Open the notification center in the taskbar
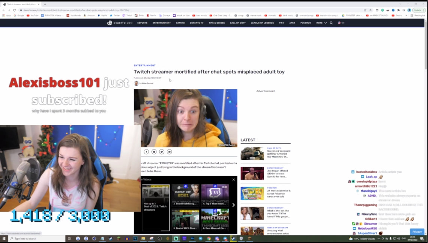Viewport: 428px width, 243px height. (x=422, y=238)
